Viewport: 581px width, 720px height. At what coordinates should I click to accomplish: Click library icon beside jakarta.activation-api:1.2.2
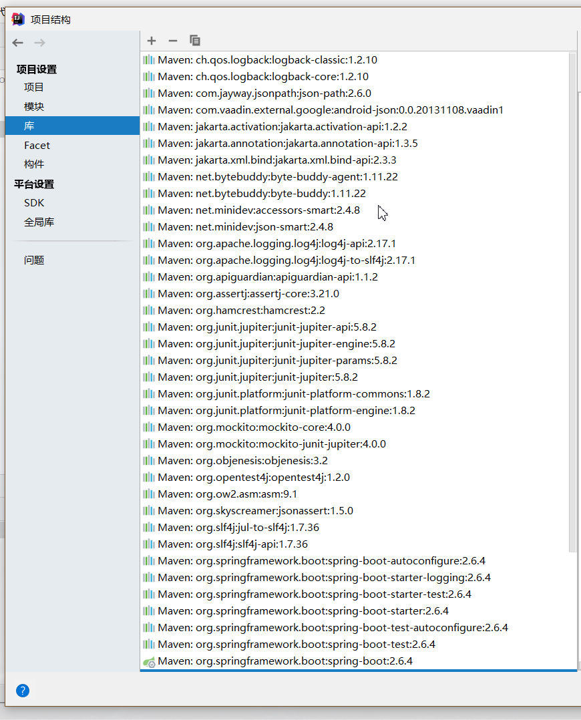coord(149,127)
